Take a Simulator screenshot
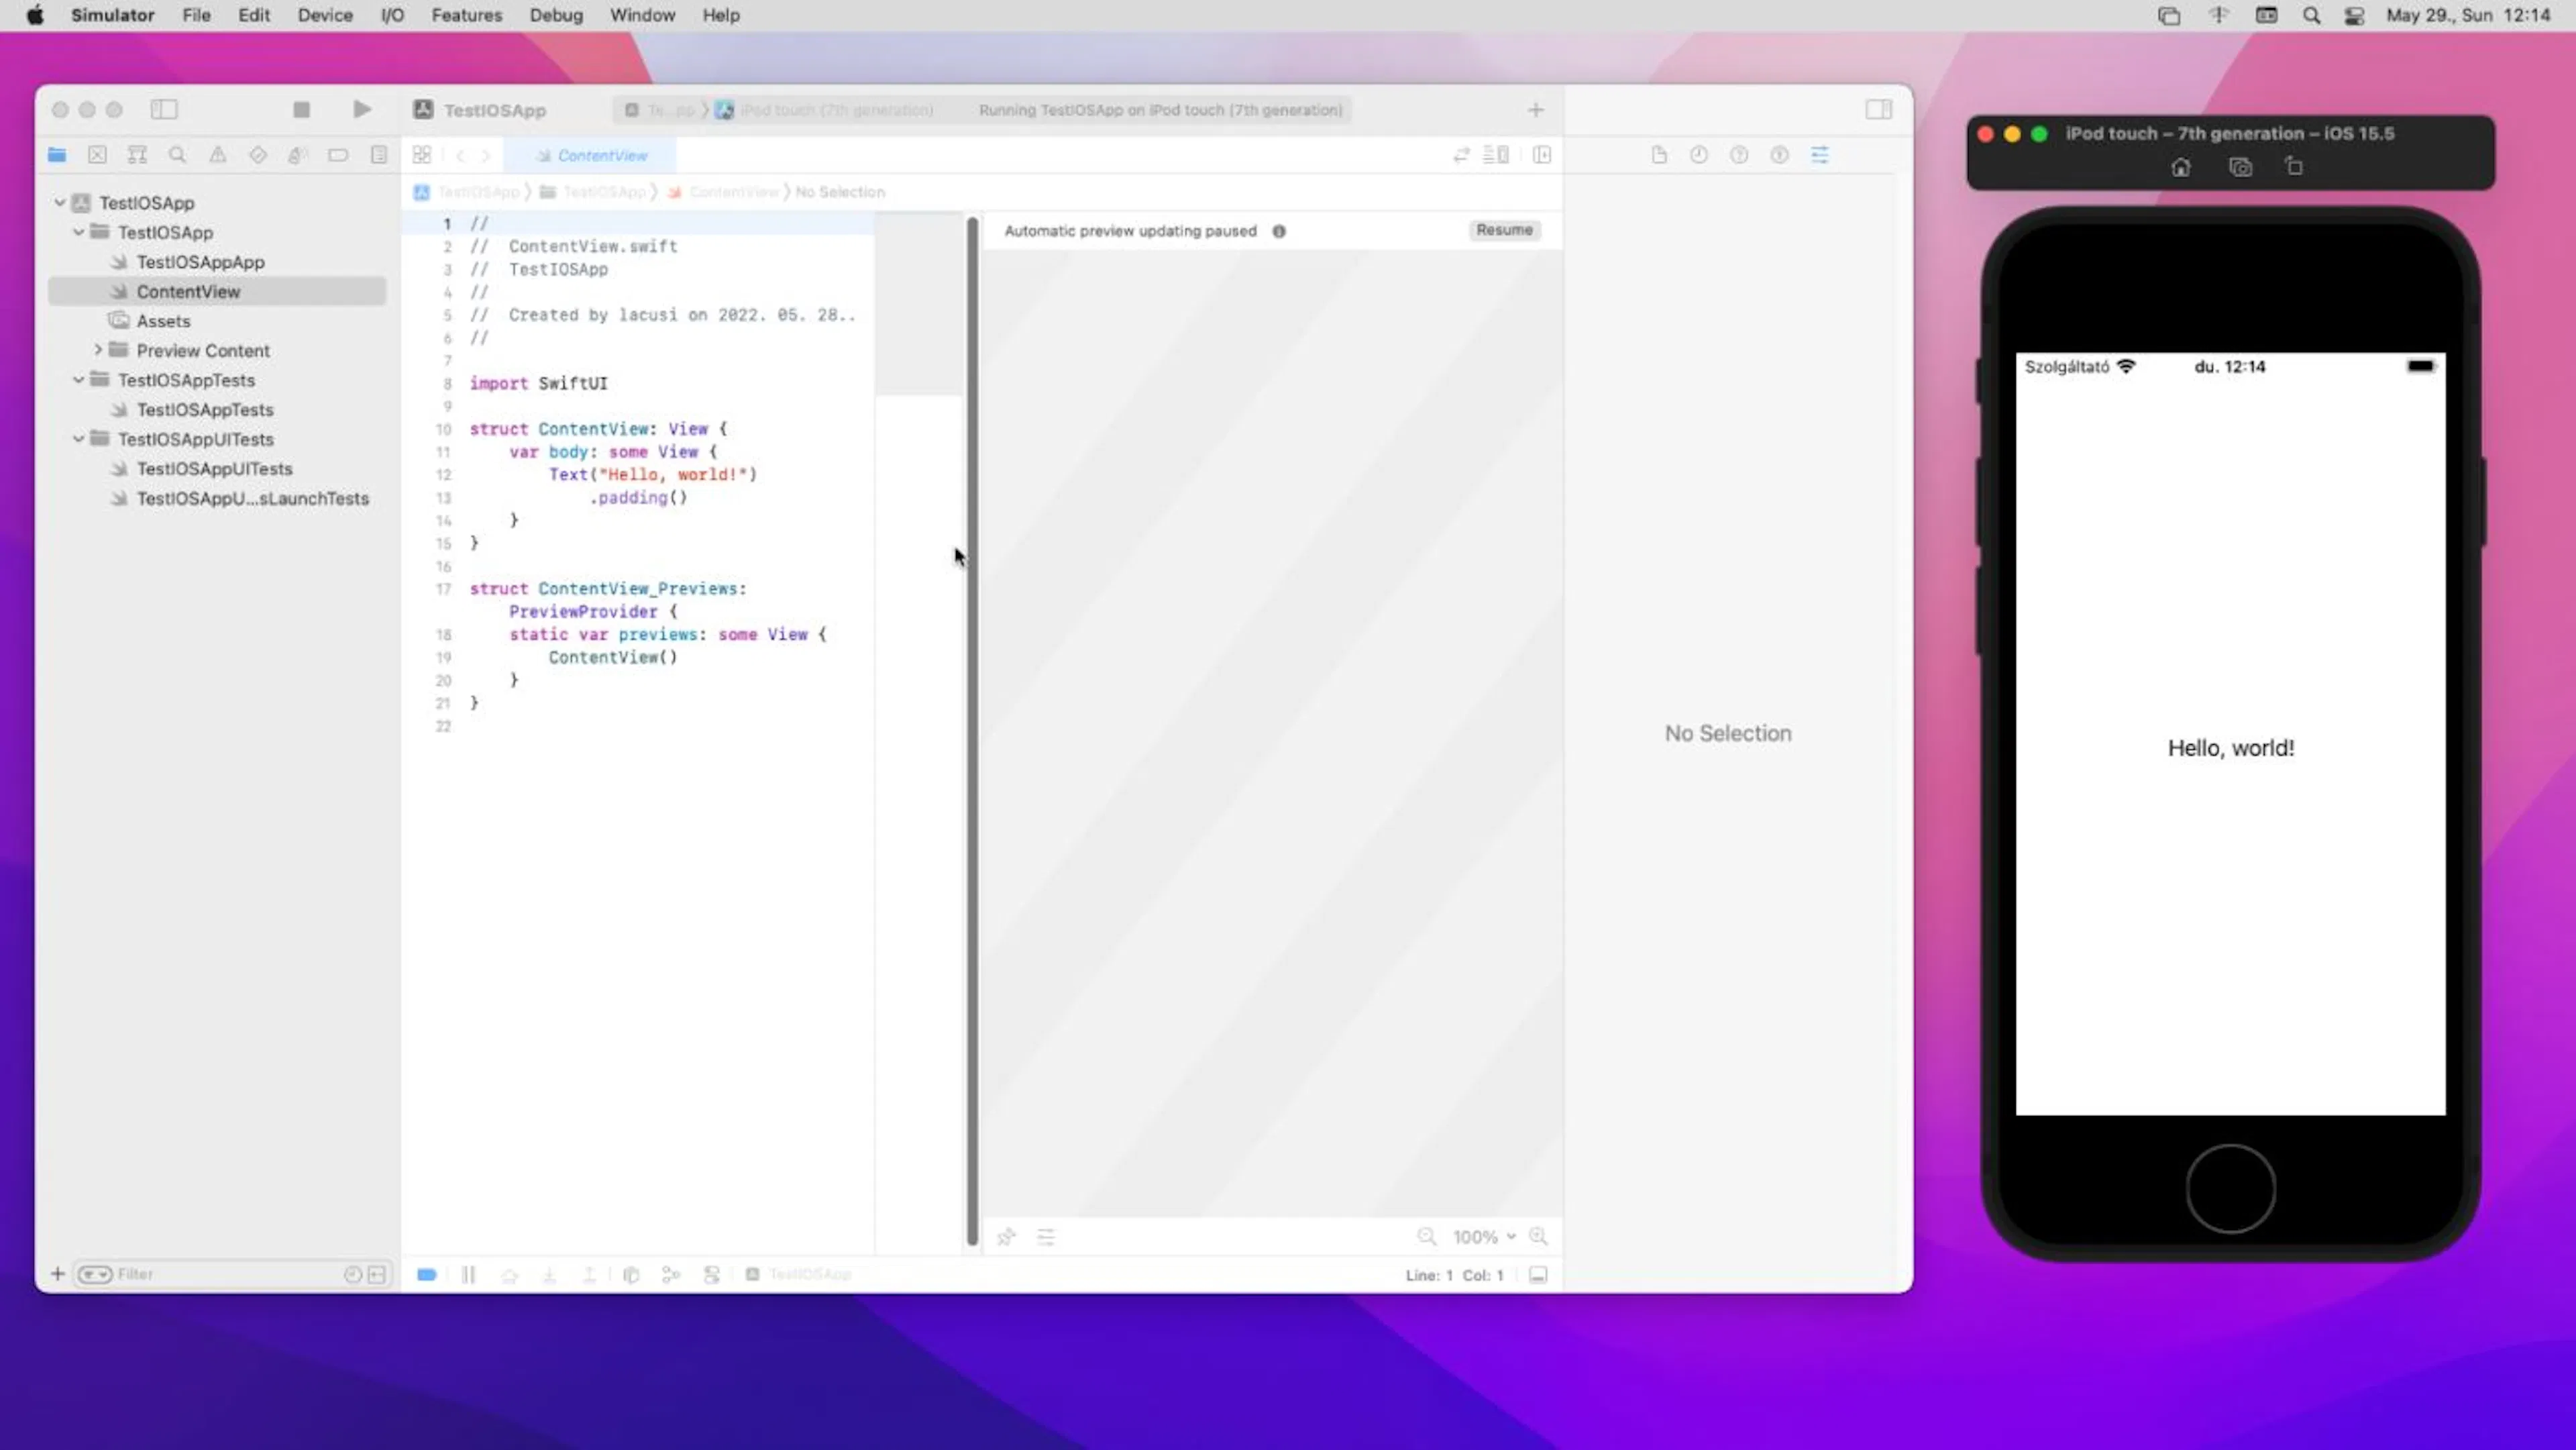Image resolution: width=2576 pixels, height=1450 pixels. pyautogui.click(x=2240, y=168)
